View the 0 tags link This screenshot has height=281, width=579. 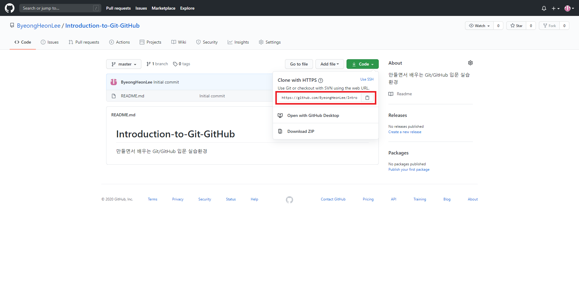182,64
